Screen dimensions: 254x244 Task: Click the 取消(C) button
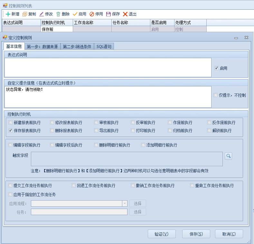(229, 234)
